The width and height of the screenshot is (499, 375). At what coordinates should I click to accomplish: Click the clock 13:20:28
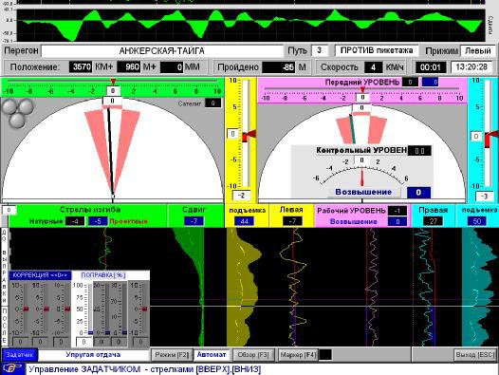[x=471, y=67]
